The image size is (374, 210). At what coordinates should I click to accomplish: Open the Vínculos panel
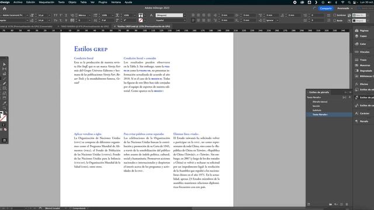[362, 52]
